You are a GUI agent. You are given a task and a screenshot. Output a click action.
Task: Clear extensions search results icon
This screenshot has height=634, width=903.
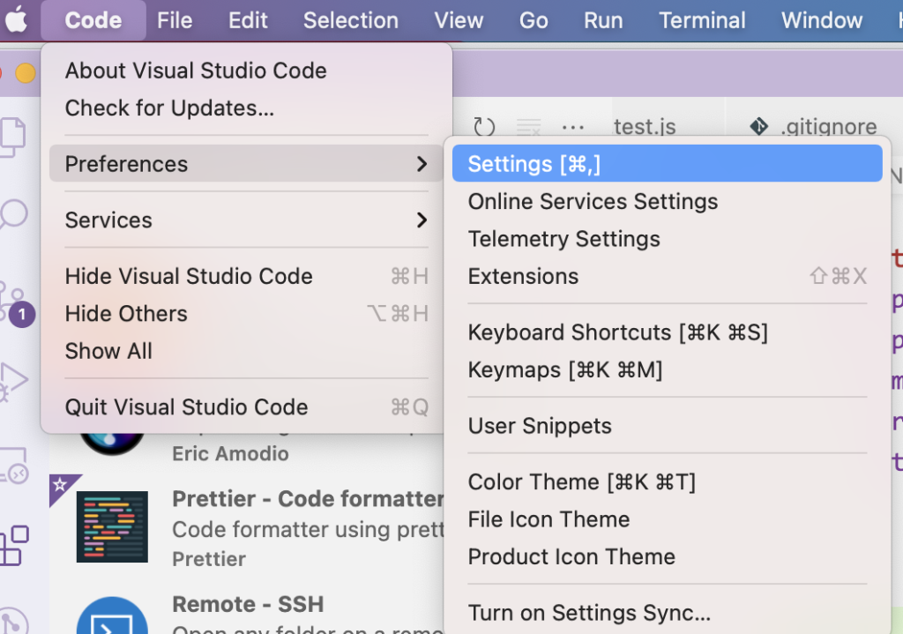click(528, 127)
